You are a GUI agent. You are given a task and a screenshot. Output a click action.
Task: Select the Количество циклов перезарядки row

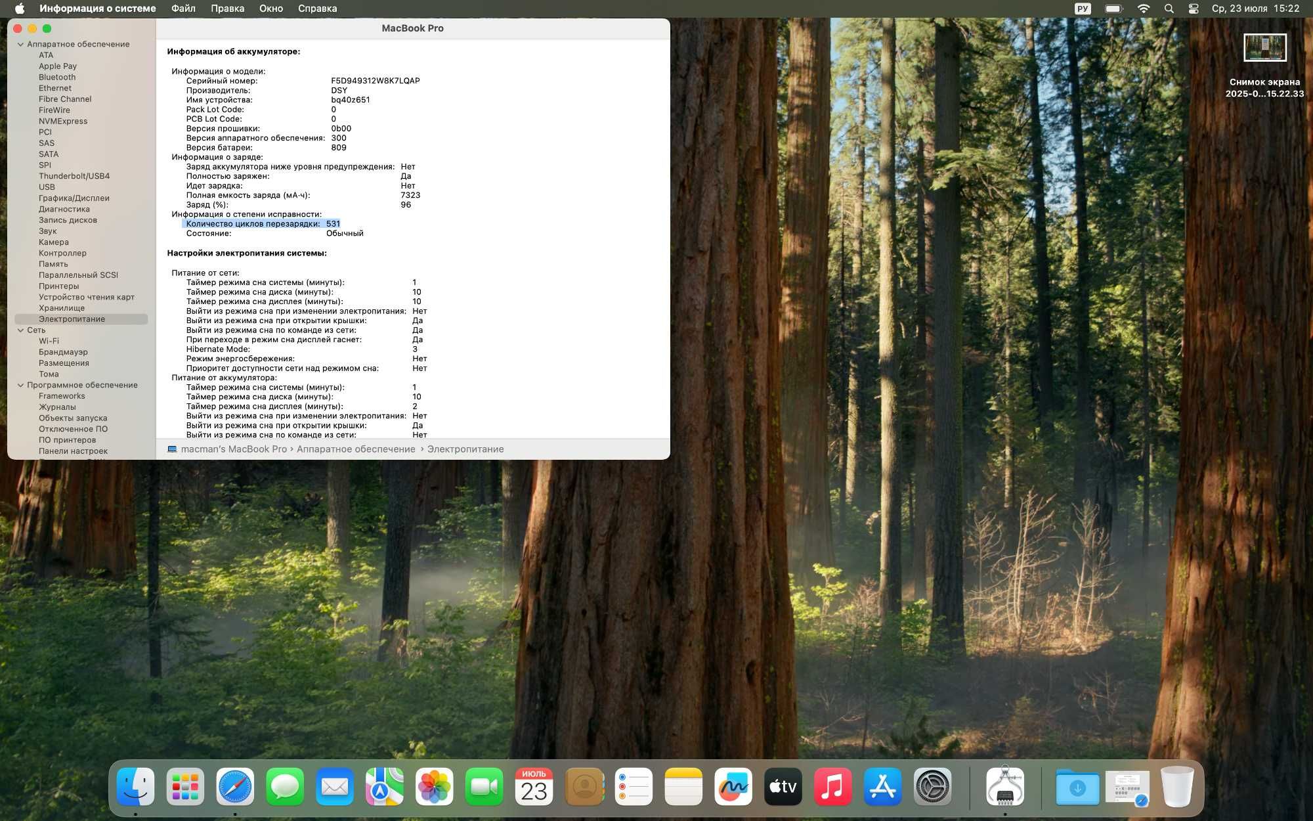click(261, 224)
